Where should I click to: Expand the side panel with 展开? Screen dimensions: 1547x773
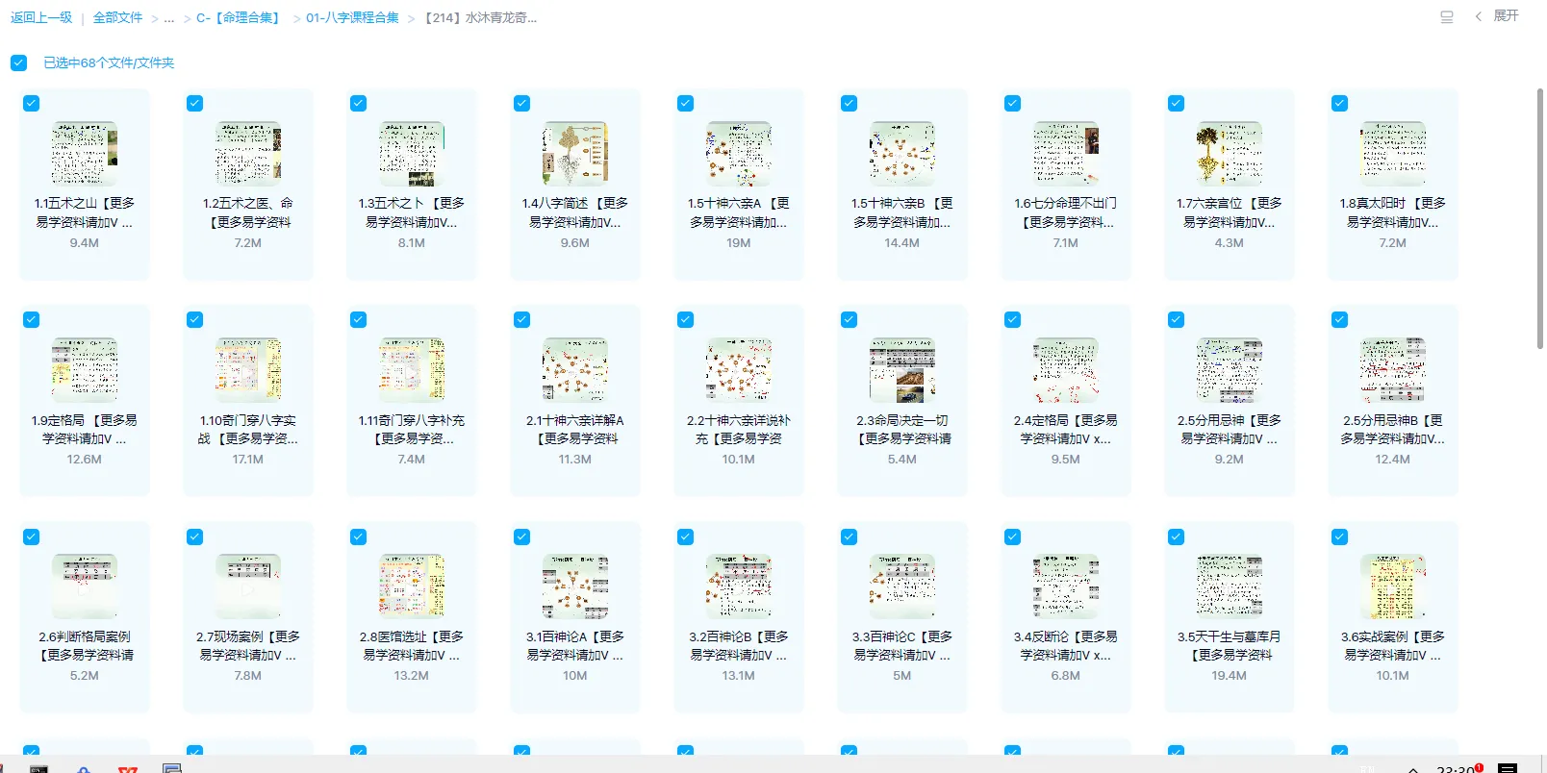[x=1498, y=16]
